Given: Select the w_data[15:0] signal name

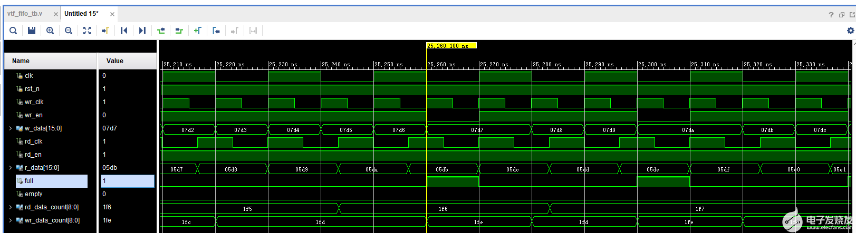Looking at the screenshot, I should tap(43, 128).
